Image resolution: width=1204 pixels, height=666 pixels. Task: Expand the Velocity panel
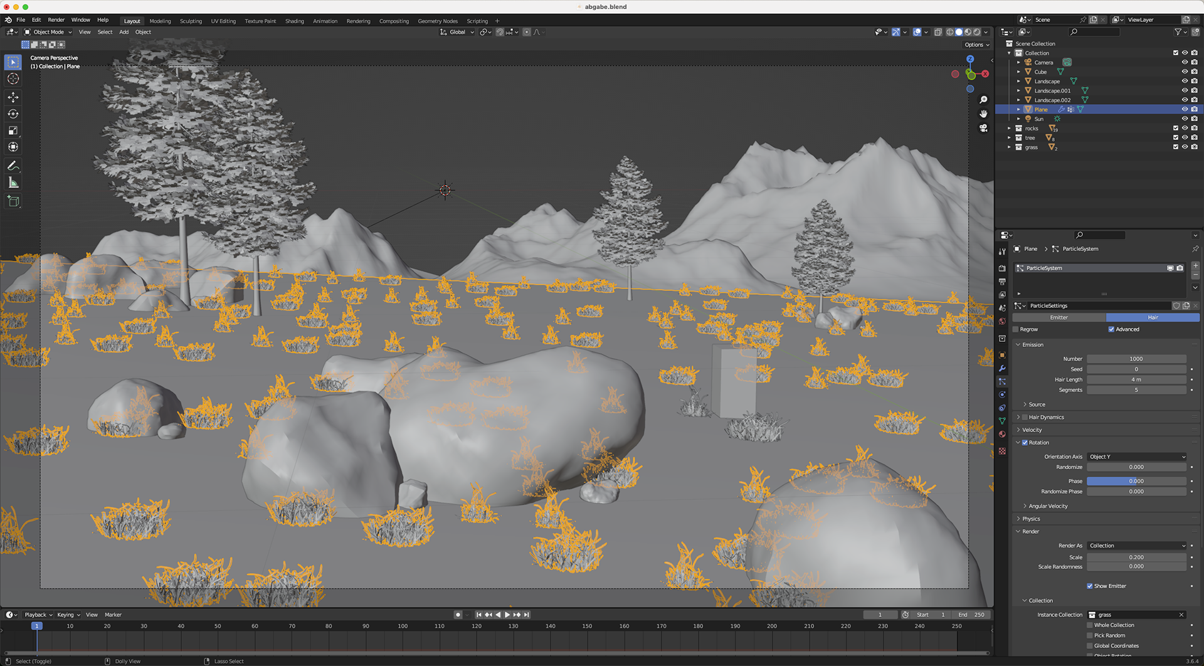click(x=1032, y=431)
